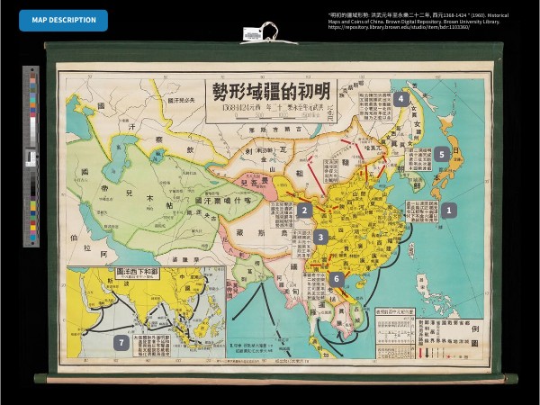Open annotation marker 3
This screenshot has width=540, height=405.
pos(321,238)
